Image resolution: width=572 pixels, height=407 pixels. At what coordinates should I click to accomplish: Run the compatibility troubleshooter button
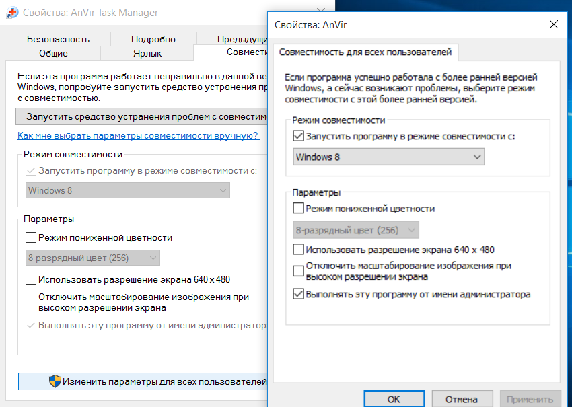pos(143,116)
